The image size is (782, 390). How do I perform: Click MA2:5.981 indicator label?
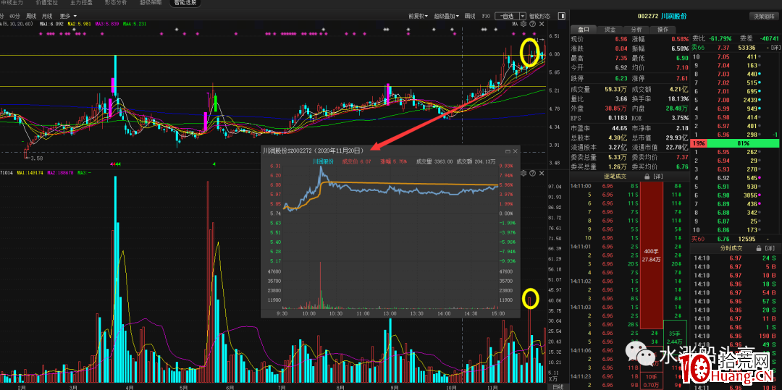pyautogui.click(x=80, y=23)
